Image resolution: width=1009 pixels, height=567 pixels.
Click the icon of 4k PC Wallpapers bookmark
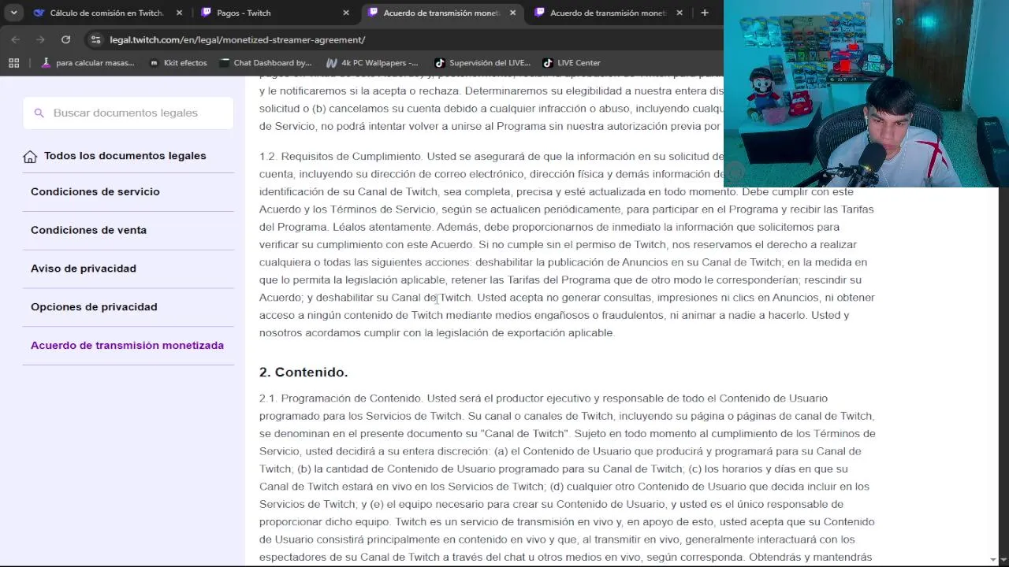pyautogui.click(x=332, y=63)
